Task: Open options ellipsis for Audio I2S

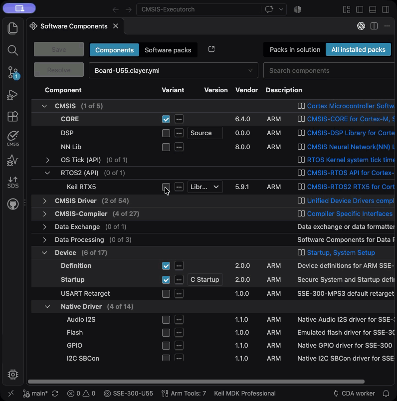Action: (179, 319)
